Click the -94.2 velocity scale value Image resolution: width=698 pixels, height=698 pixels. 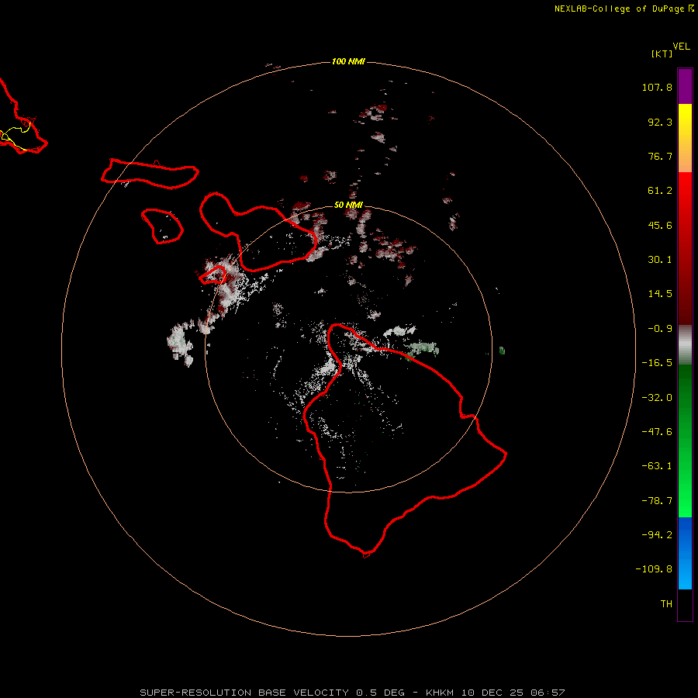pos(657,534)
